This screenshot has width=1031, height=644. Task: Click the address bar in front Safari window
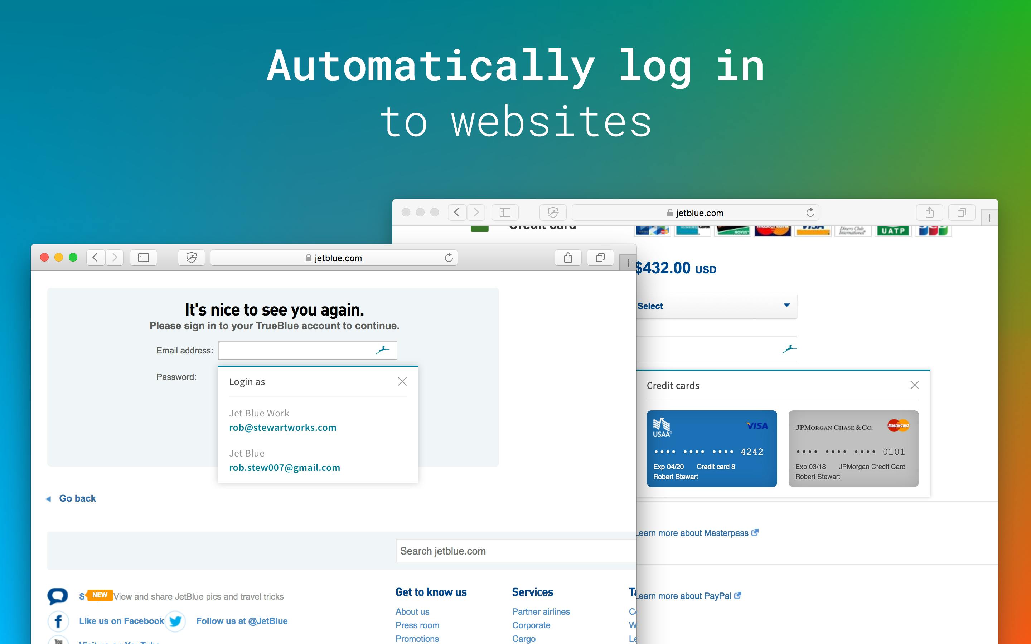click(x=334, y=258)
